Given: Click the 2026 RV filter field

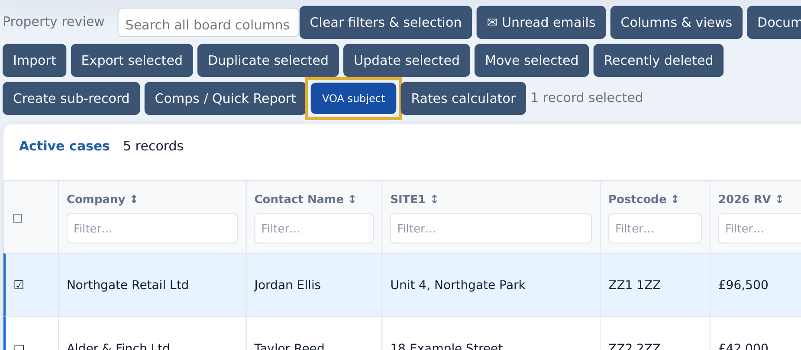Looking at the screenshot, I should (760, 228).
